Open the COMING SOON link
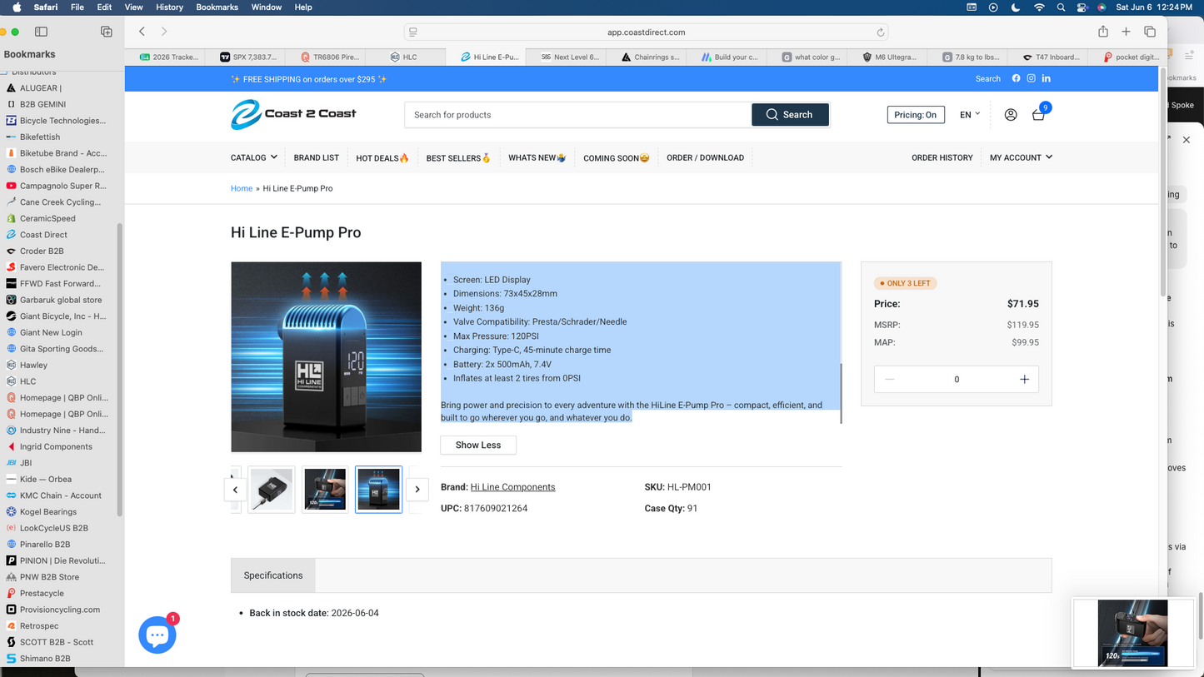The width and height of the screenshot is (1204, 677). point(617,157)
